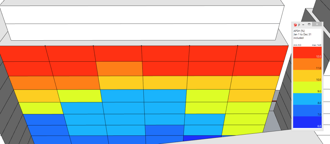The image size is (330, 144).
Task: Select the orange 11.0 legend swatch
Action: point(308,64)
